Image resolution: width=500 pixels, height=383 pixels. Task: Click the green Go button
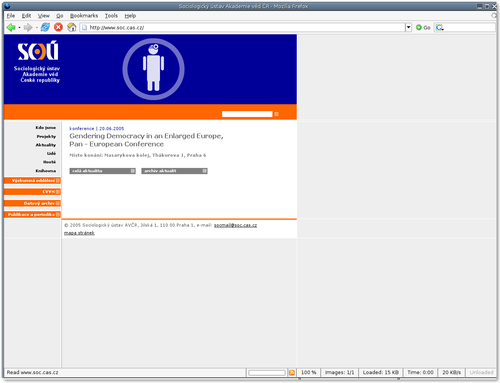point(423,27)
